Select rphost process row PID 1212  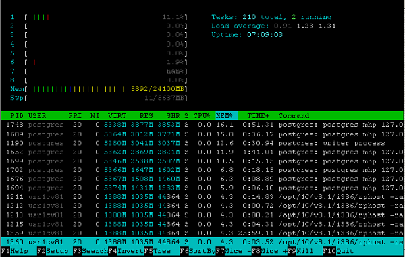[202, 206]
